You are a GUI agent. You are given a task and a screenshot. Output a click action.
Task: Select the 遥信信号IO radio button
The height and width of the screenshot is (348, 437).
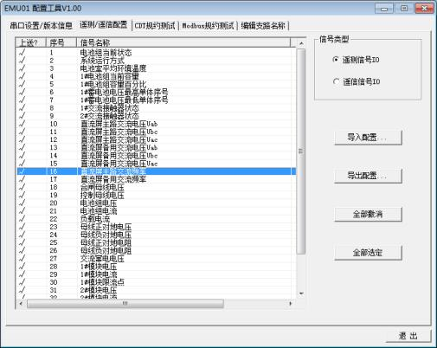pos(336,81)
